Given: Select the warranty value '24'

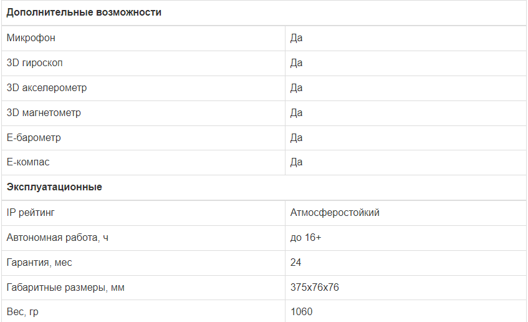Looking at the screenshot, I should pyautogui.click(x=296, y=263).
